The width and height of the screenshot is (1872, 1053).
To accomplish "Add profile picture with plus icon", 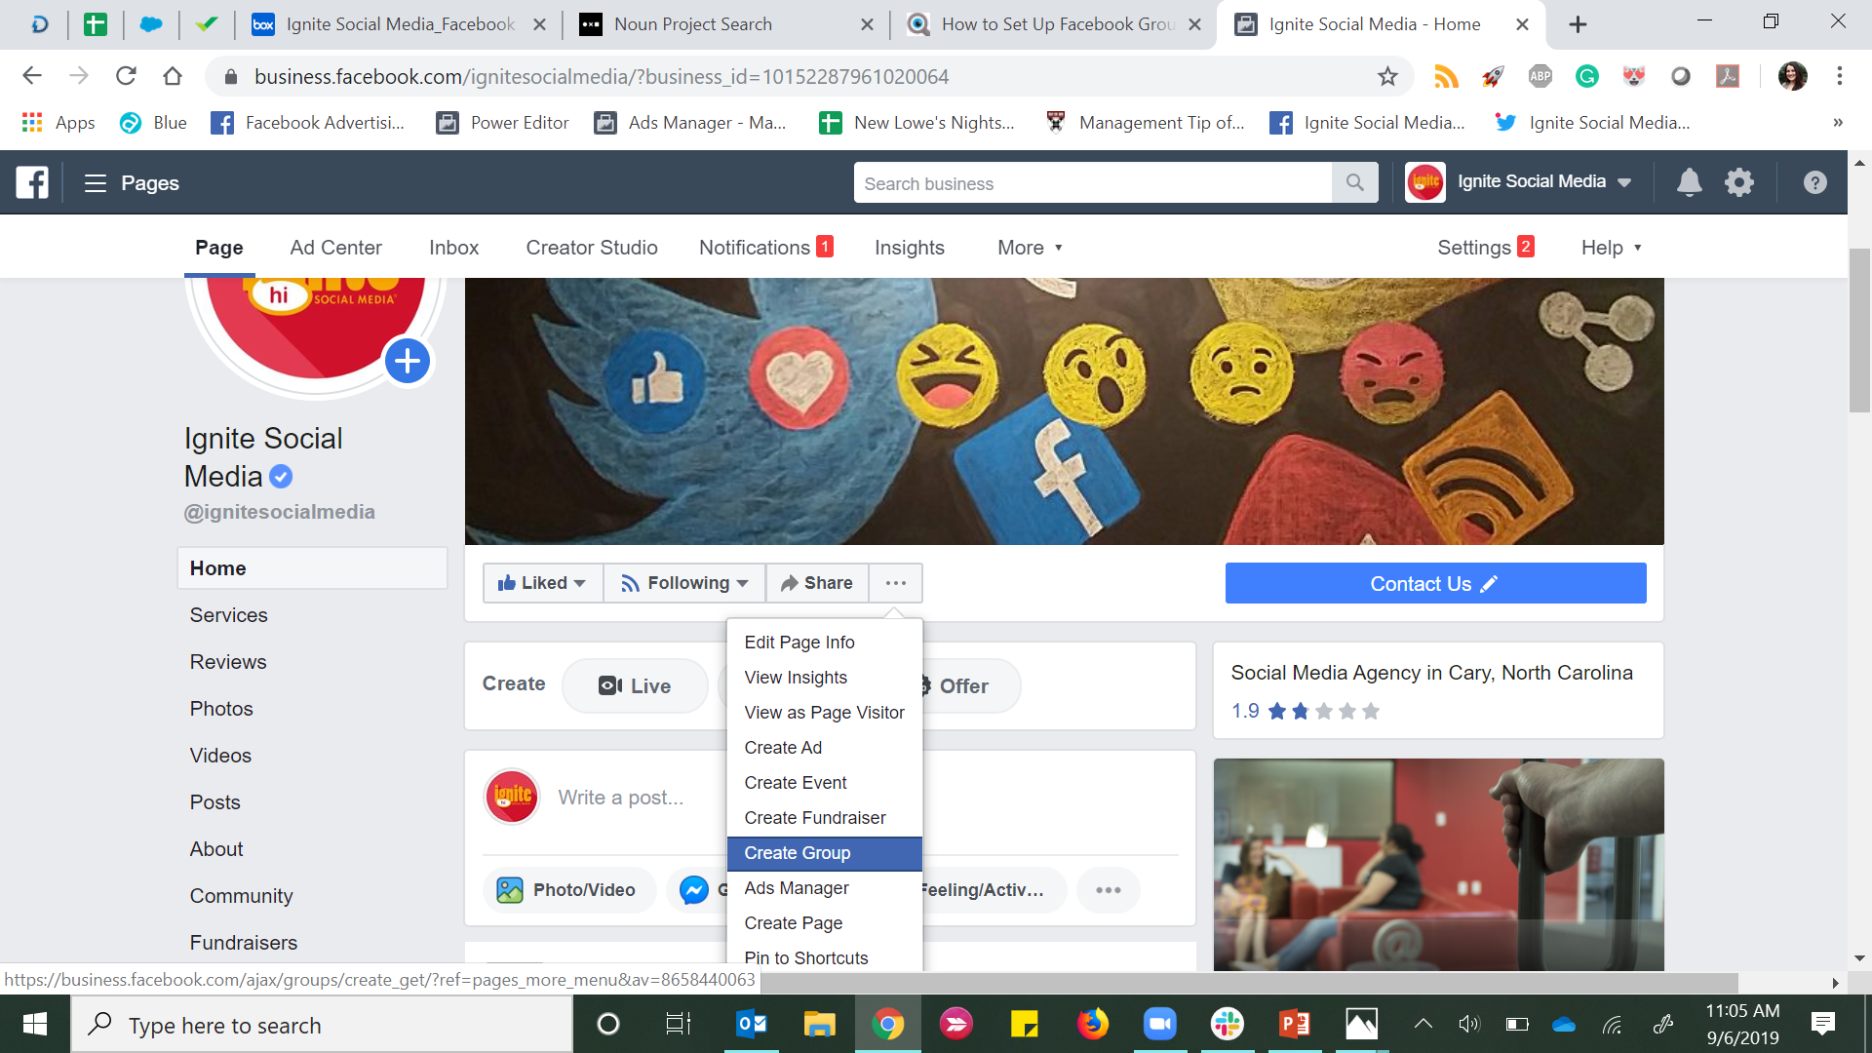I will coord(408,362).
